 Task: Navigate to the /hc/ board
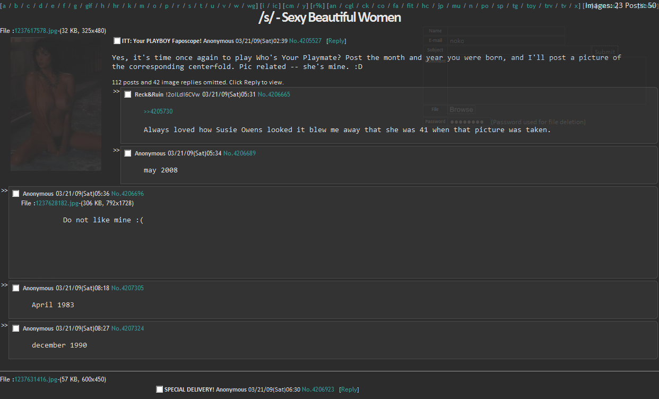(x=425, y=5)
